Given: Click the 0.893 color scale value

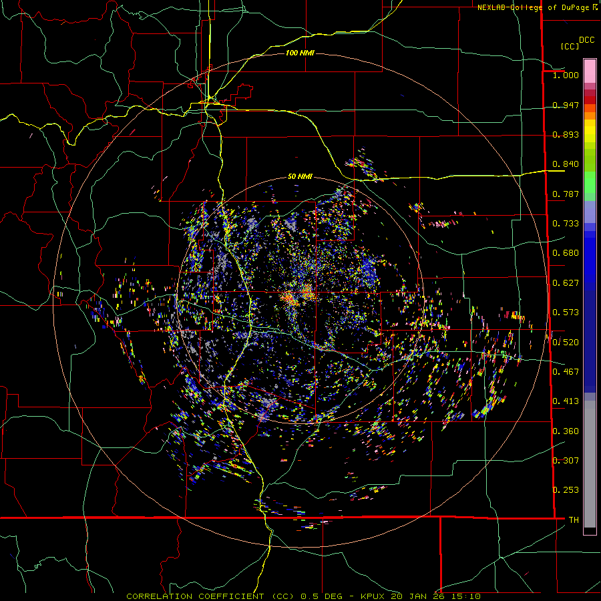Looking at the screenshot, I should pos(566,134).
